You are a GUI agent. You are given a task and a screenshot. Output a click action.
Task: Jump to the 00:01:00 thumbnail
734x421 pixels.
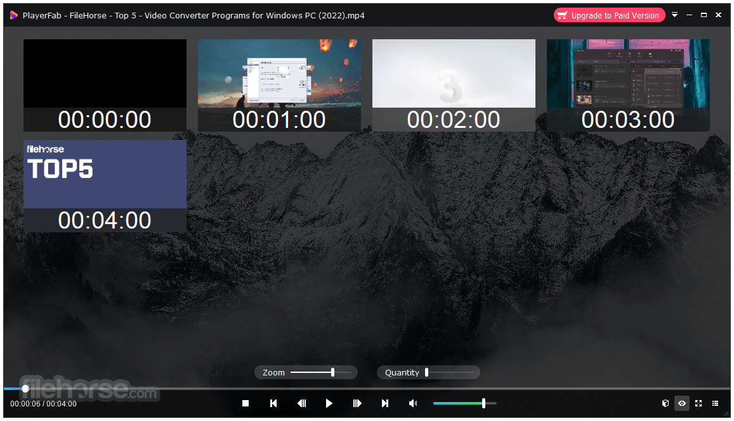tap(280, 85)
